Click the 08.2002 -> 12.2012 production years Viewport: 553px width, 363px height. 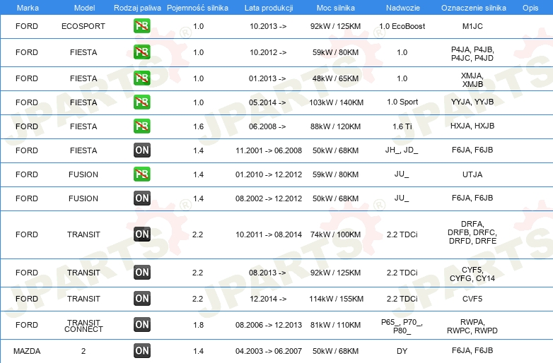pos(269,198)
